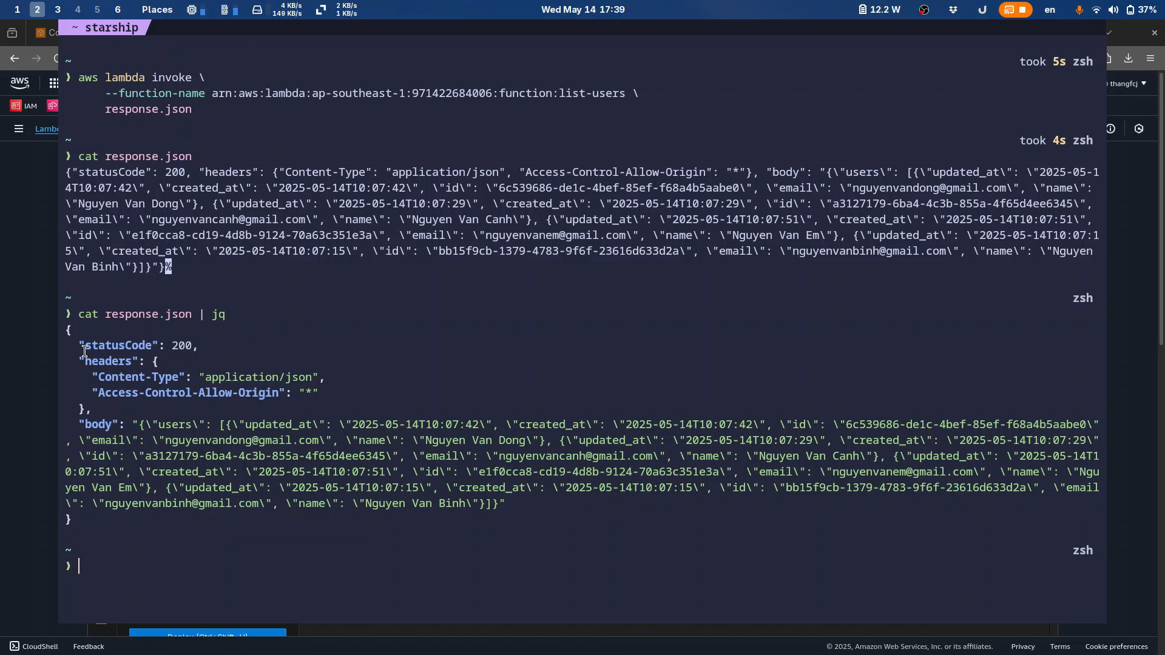Open the browser hamburger menu
The image size is (1165, 655).
1150,59
